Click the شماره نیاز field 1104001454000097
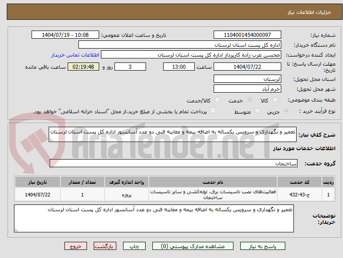Viewport: 343px width, 258px height. click(x=247, y=35)
